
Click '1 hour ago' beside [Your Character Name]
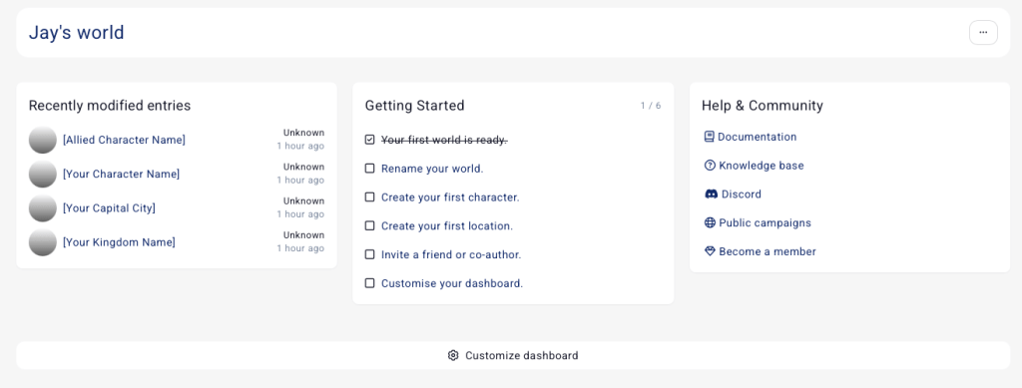(300, 180)
